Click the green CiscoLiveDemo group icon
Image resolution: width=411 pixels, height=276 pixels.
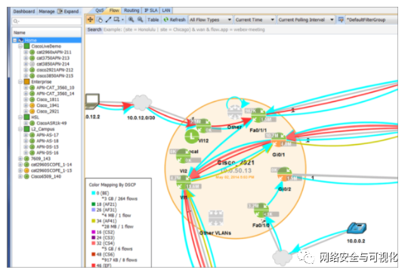coord(26,46)
